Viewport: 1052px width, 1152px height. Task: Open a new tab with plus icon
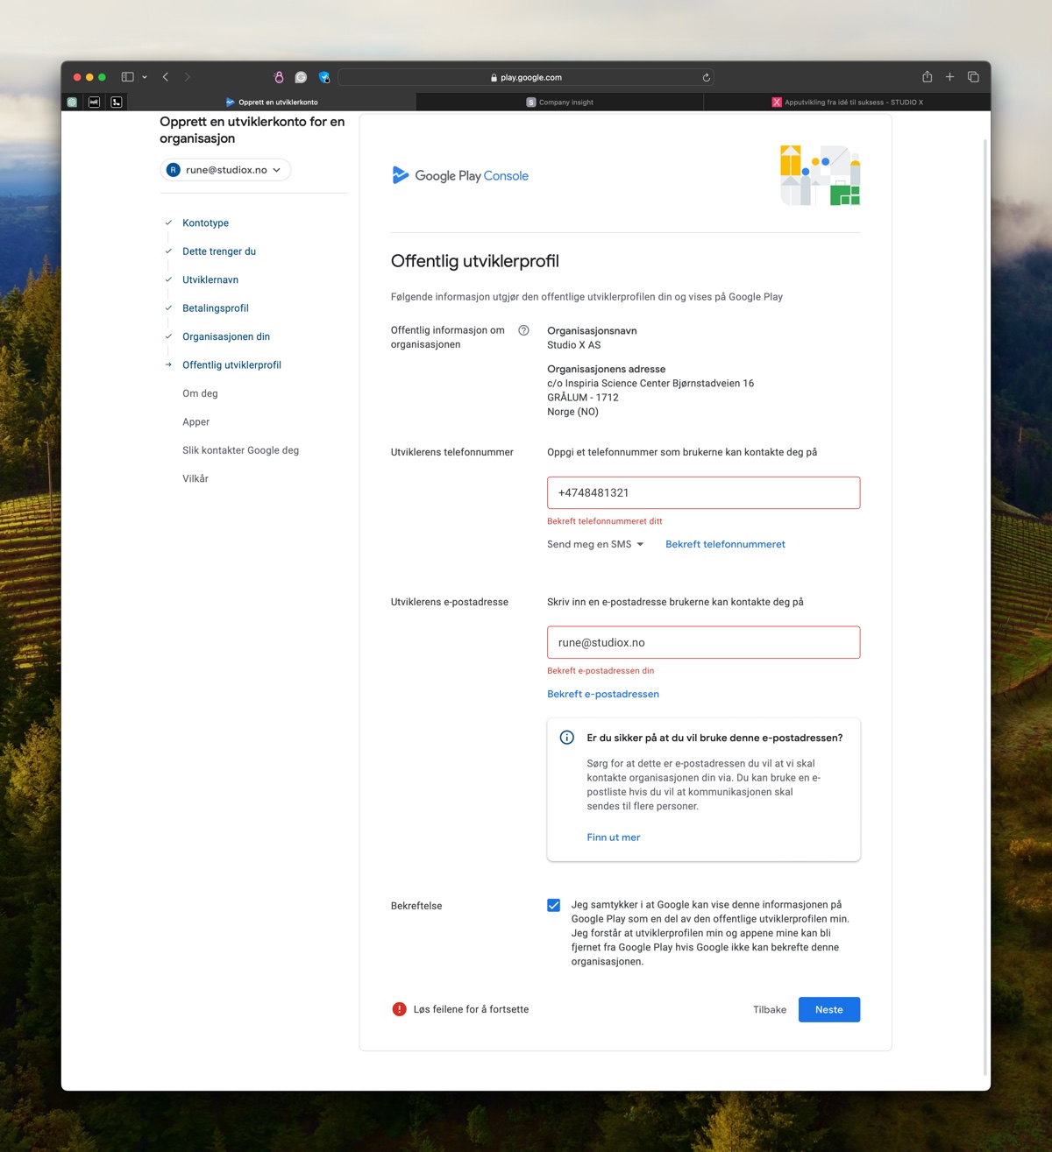point(949,77)
